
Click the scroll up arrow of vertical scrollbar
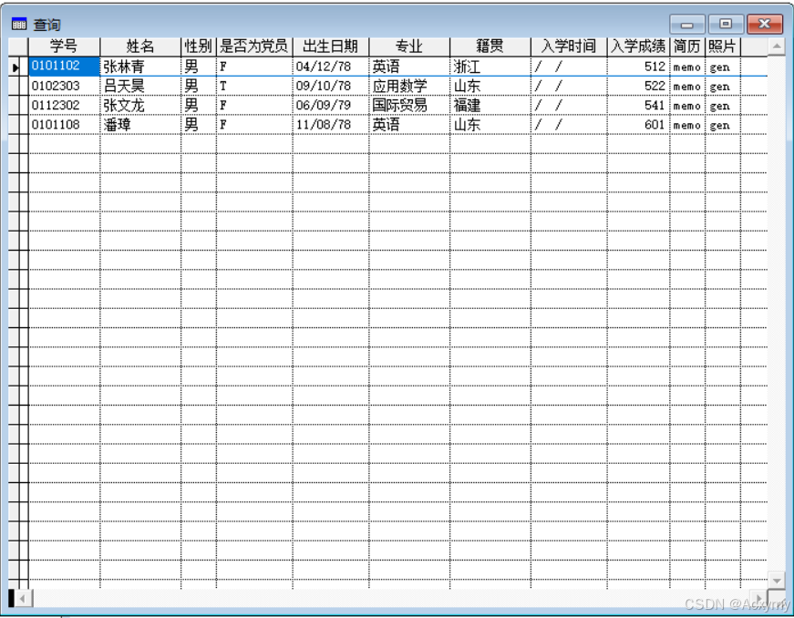pyautogui.click(x=777, y=47)
